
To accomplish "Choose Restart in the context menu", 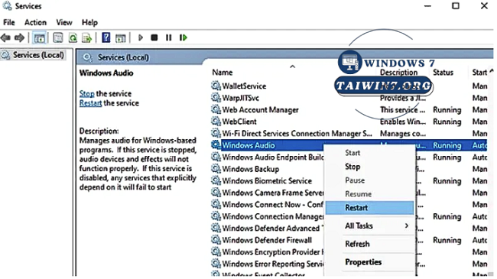I will tap(369, 208).
